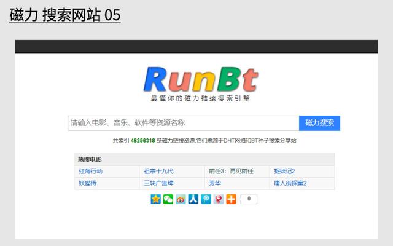Click the indexed count 46256318
Viewport: 393px width, 246px height.
click(143, 141)
